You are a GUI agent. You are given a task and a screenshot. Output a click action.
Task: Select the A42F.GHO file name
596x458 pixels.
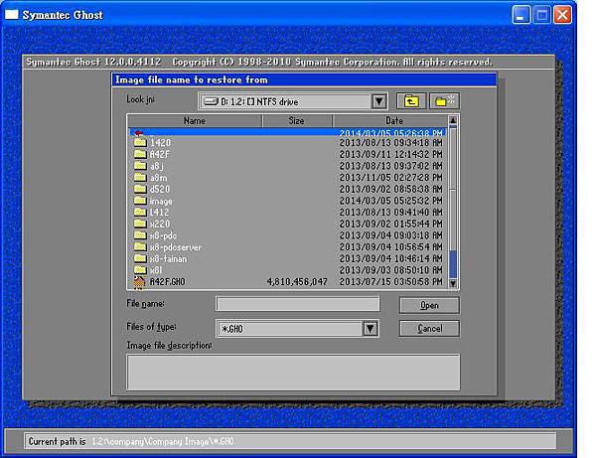[167, 282]
